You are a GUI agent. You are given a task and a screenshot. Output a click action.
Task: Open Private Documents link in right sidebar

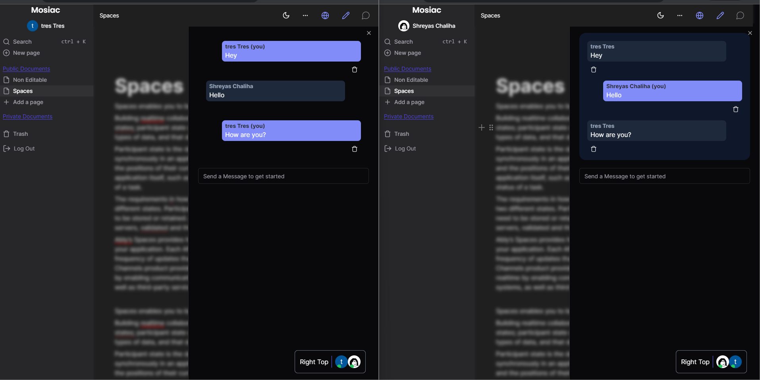click(x=409, y=116)
